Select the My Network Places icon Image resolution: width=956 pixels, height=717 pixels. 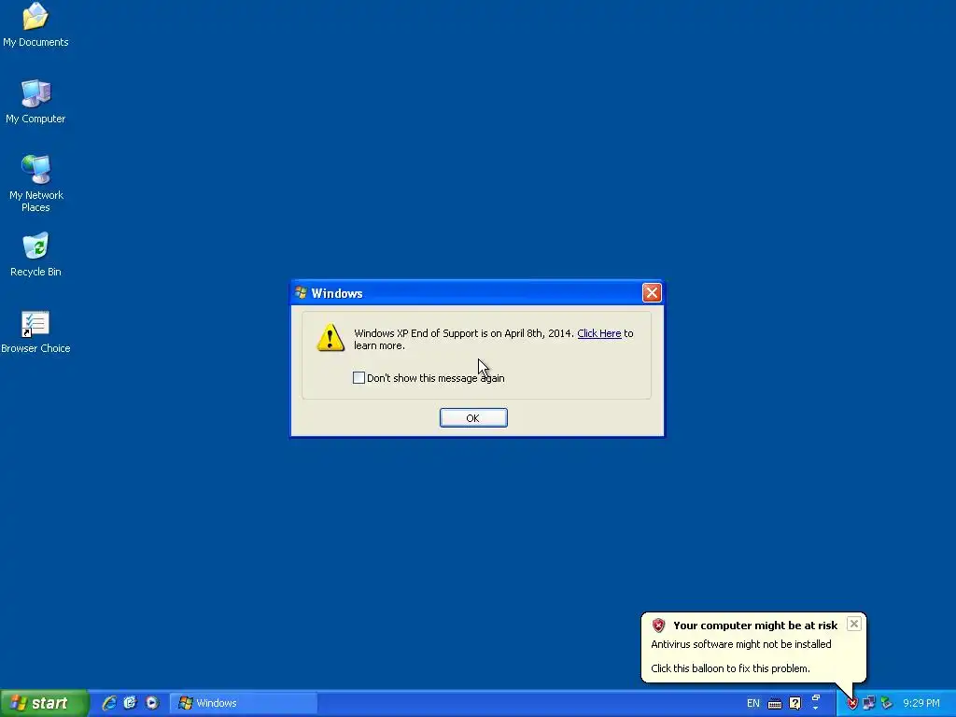35,183
